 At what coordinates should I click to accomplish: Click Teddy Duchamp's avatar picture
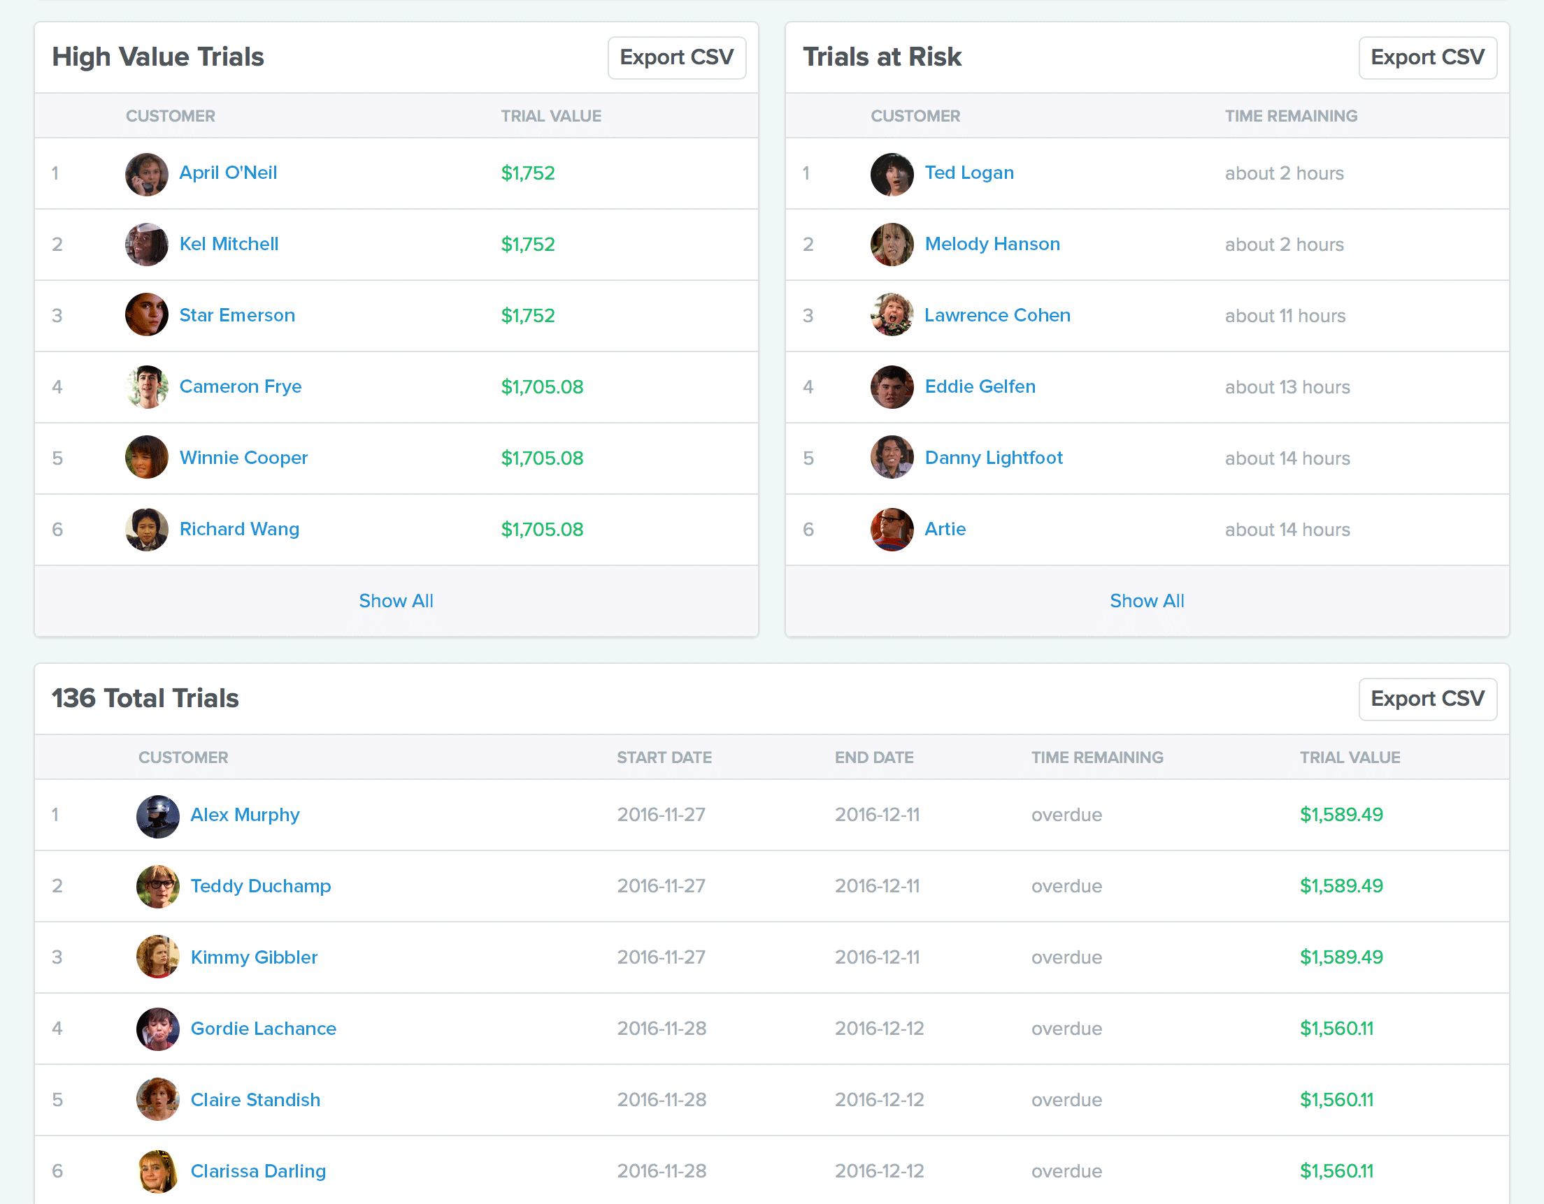click(x=157, y=886)
